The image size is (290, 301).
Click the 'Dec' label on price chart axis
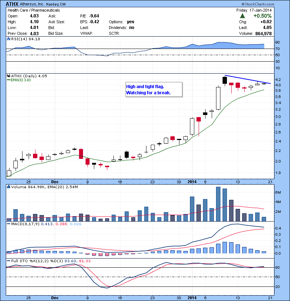coord(55,182)
